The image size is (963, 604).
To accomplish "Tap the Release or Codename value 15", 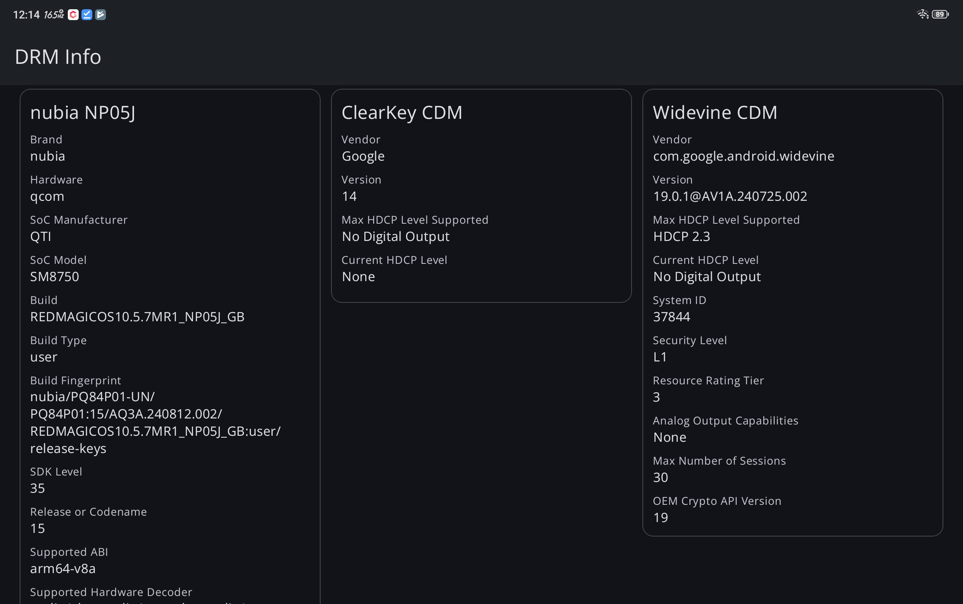I will [x=37, y=528].
